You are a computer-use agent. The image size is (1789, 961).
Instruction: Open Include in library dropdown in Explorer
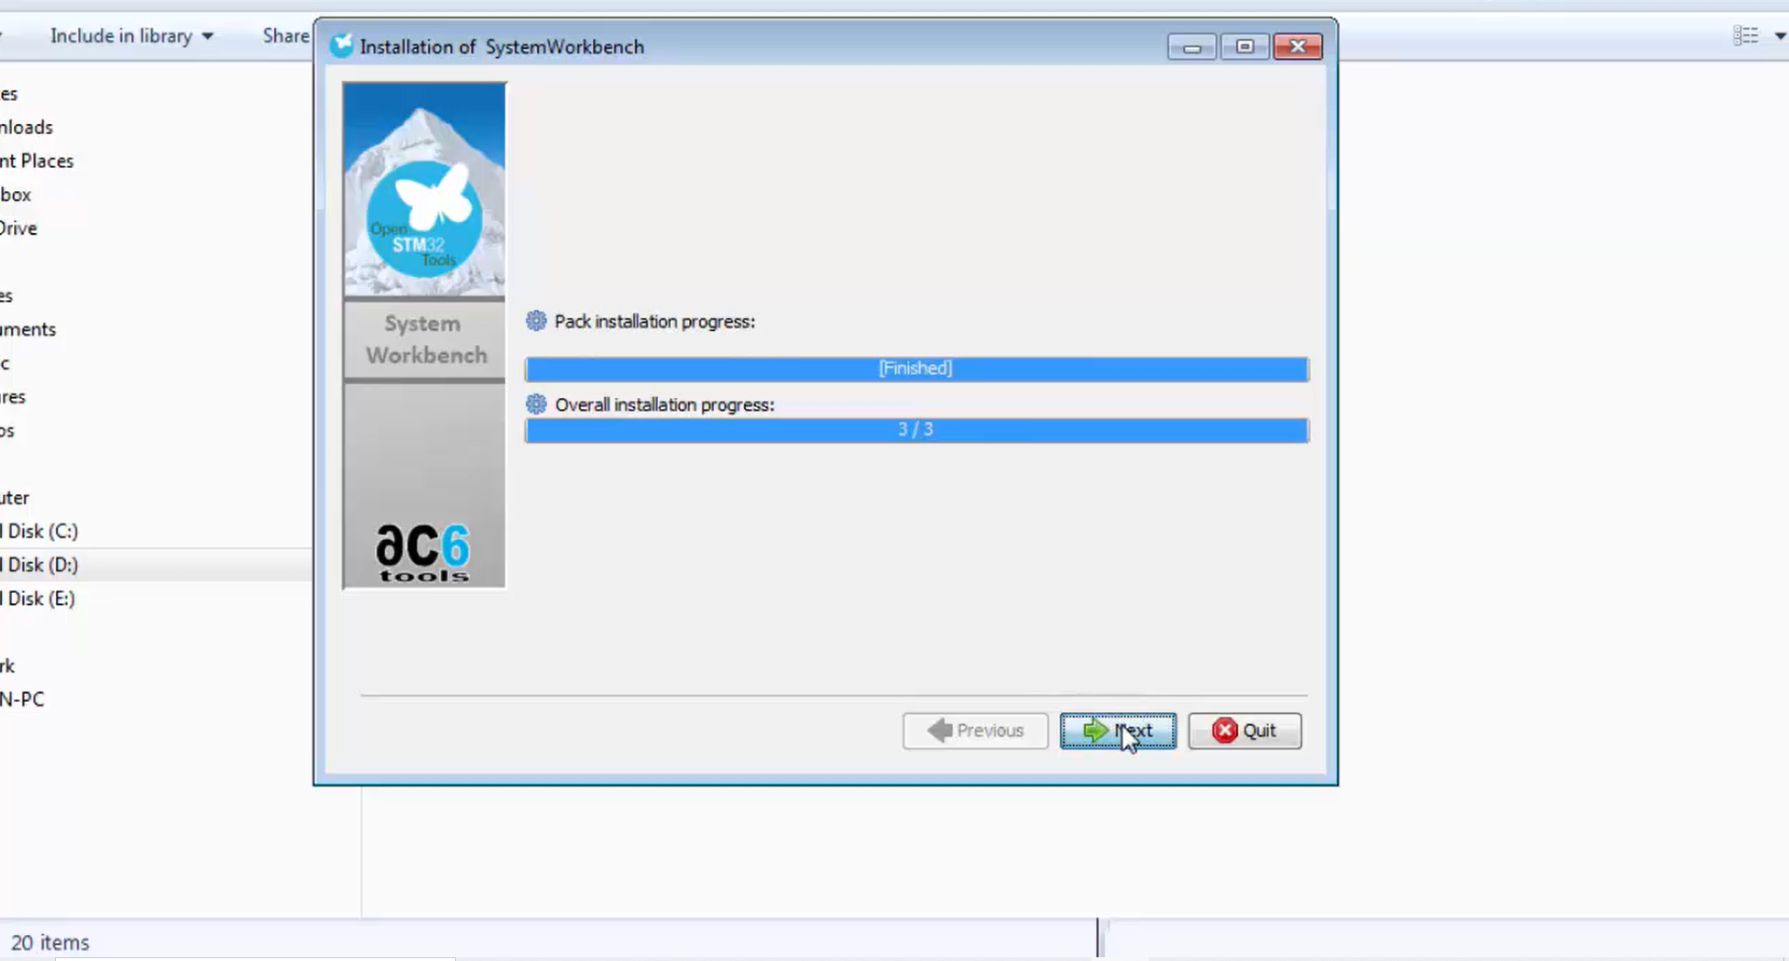(x=131, y=35)
